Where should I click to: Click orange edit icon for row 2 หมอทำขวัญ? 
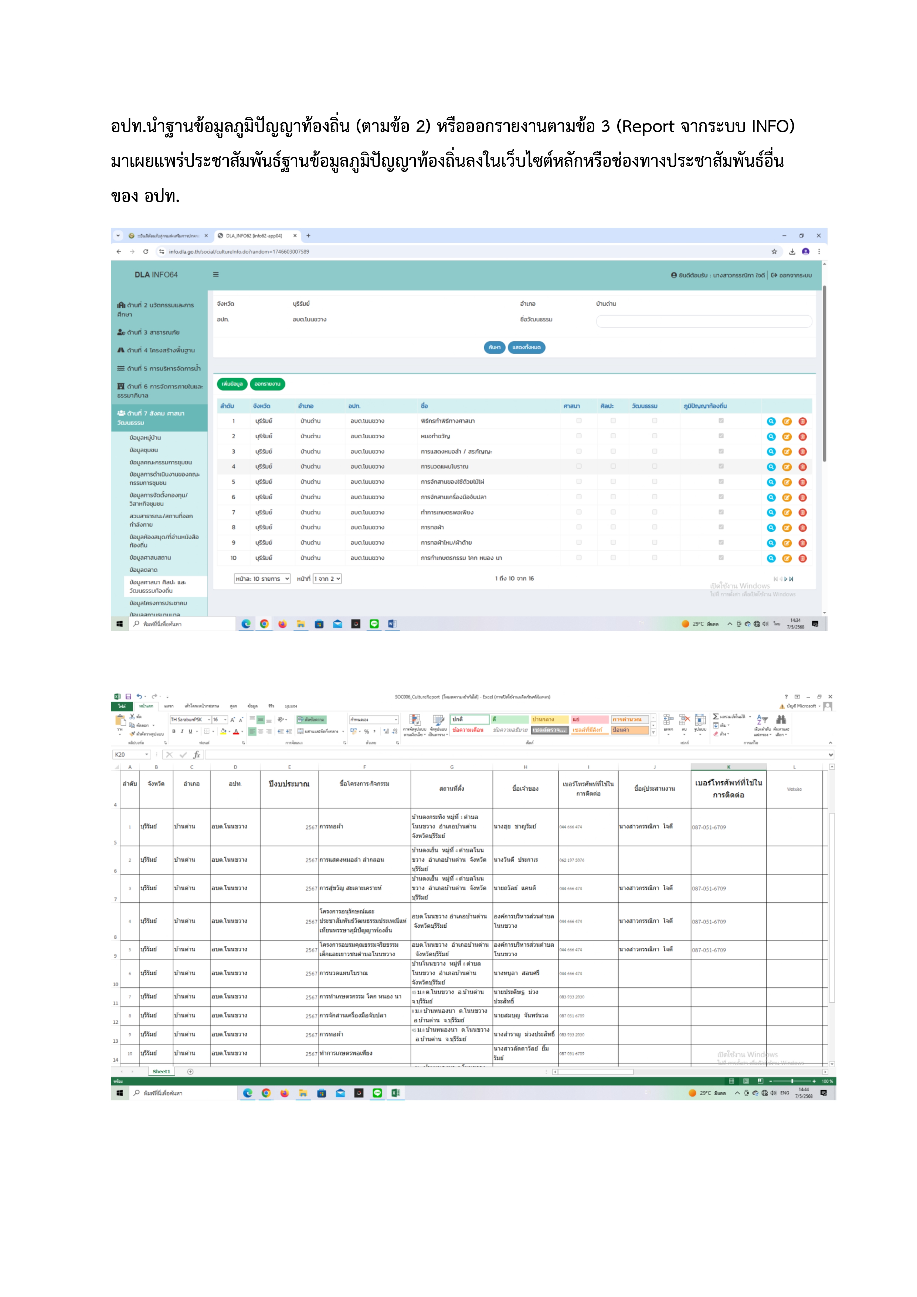point(787,437)
